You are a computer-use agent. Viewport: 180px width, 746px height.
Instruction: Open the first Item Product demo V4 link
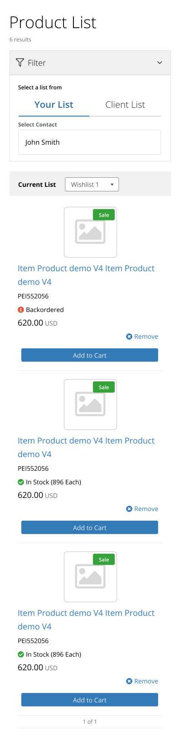coord(86,275)
